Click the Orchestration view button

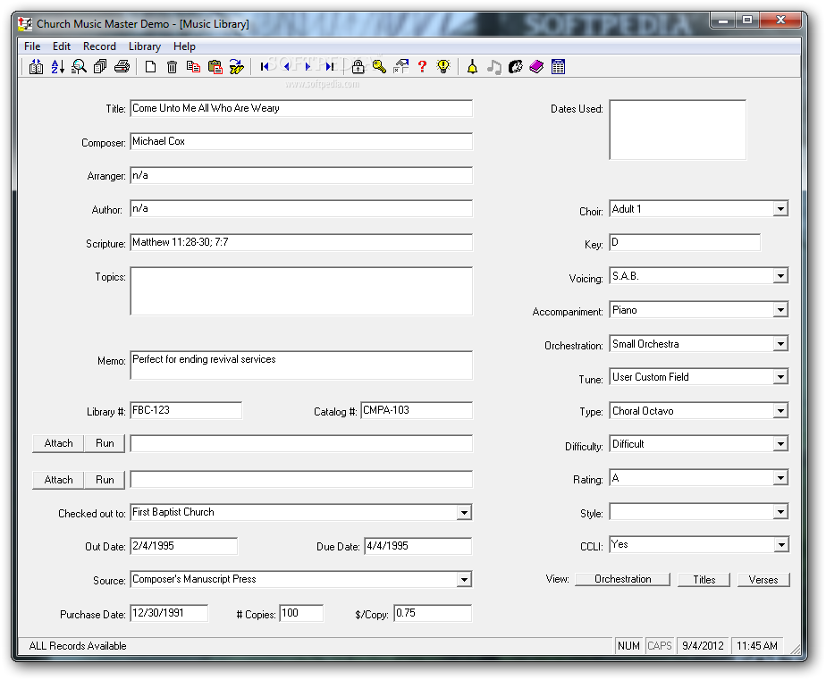pos(623,579)
